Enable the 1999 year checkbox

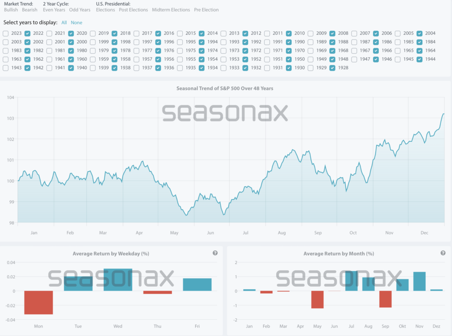93,42
